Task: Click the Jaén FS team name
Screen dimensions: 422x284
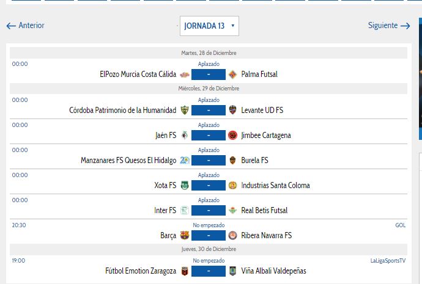Action: tap(166, 136)
